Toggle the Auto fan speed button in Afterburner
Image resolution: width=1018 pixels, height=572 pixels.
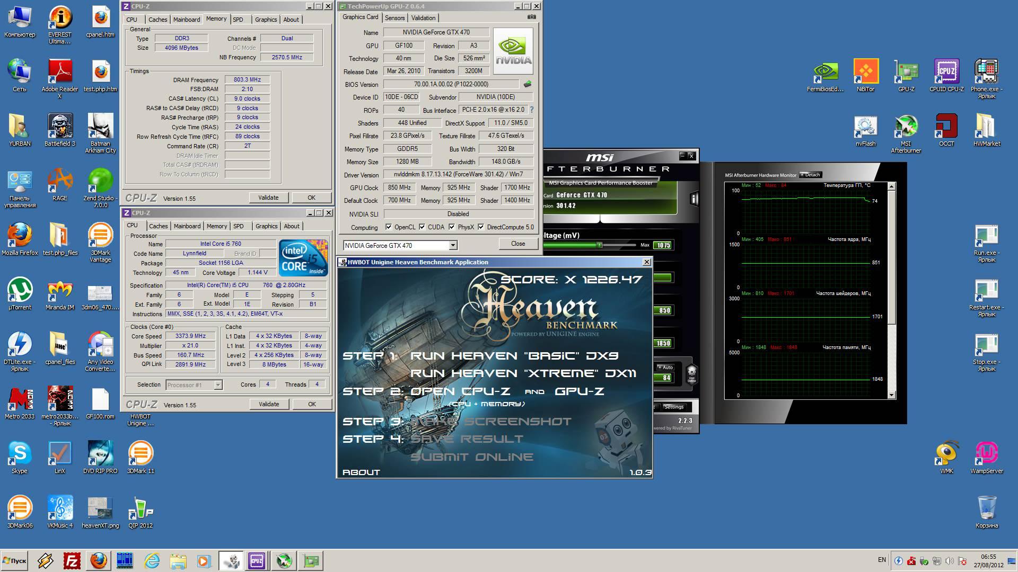pyautogui.click(x=665, y=367)
